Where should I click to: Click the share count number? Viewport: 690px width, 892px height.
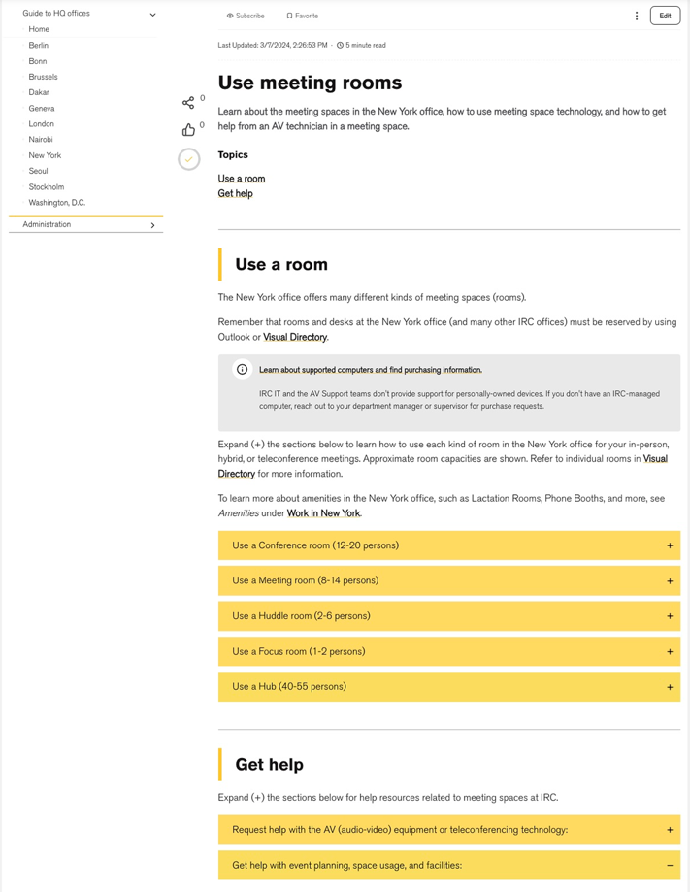click(201, 99)
